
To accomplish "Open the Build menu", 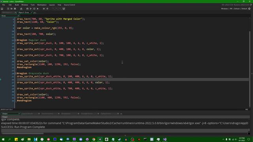I will tap(17, 5).
